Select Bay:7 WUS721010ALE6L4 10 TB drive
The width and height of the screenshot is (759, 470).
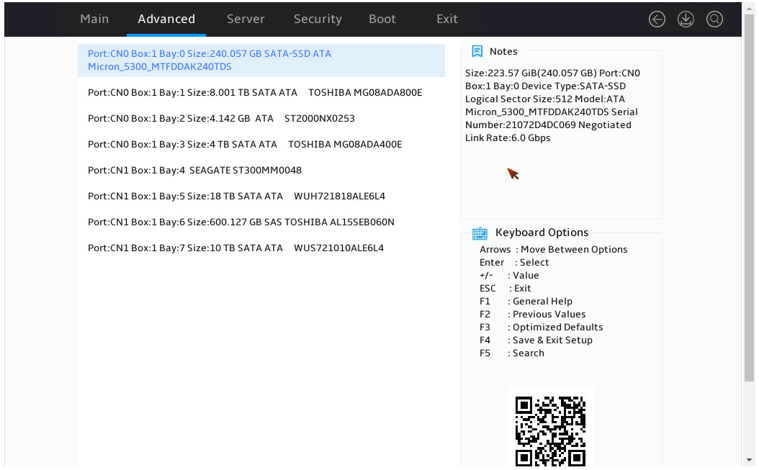click(235, 248)
